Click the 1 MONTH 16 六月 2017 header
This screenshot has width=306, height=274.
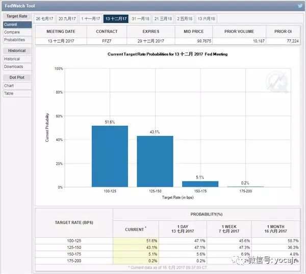275,229
